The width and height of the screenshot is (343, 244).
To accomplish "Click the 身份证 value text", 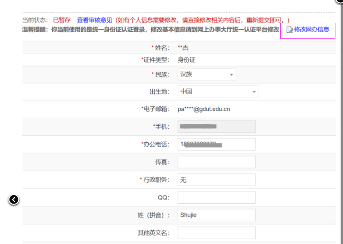I will [x=186, y=60].
